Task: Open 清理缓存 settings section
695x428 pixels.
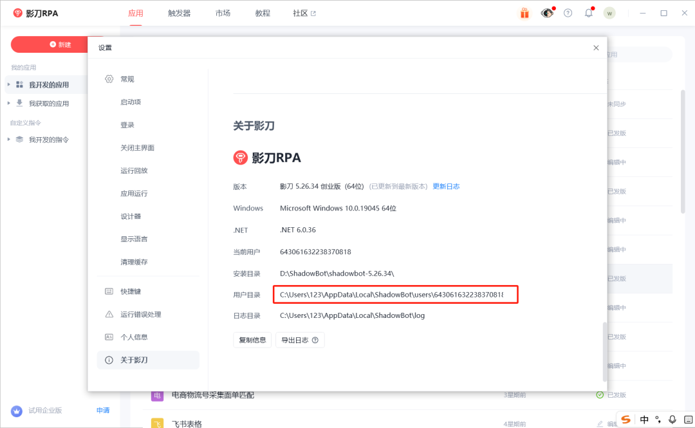Action: [x=134, y=262]
